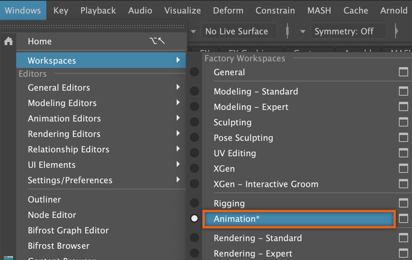Screen dimensions: 412x260
Task: Open option box for UV Editing
Action: coord(404,153)
